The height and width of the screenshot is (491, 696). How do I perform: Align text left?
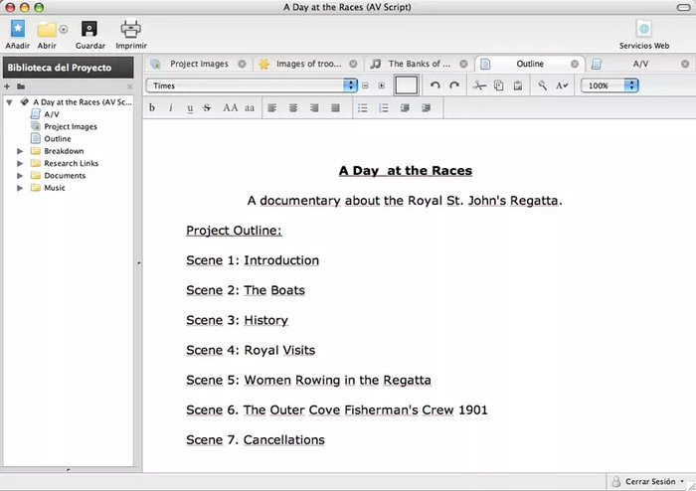272,107
